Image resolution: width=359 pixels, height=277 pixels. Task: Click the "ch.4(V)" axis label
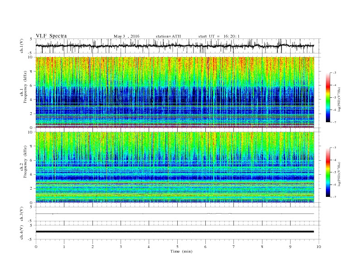pos(22,232)
